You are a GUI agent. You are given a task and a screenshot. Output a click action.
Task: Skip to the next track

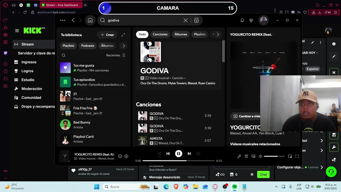(x=189, y=154)
